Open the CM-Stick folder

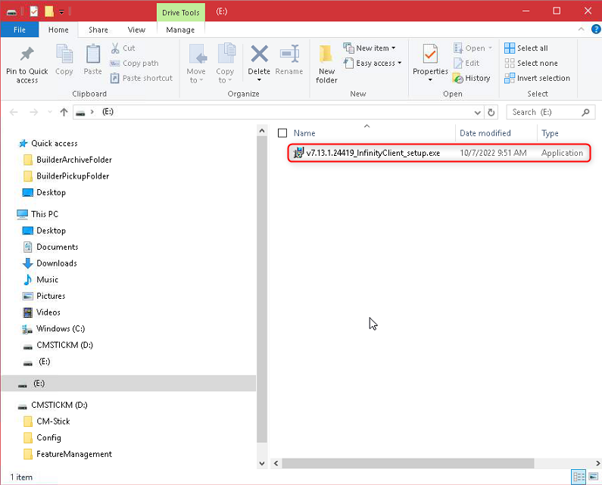point(53,421)
